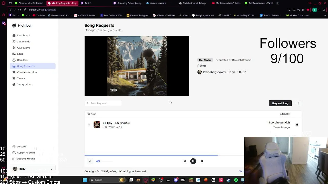Open the j6rd0 account options menu
The height and width of the screenshot is (184, 328).
(51, 169)
